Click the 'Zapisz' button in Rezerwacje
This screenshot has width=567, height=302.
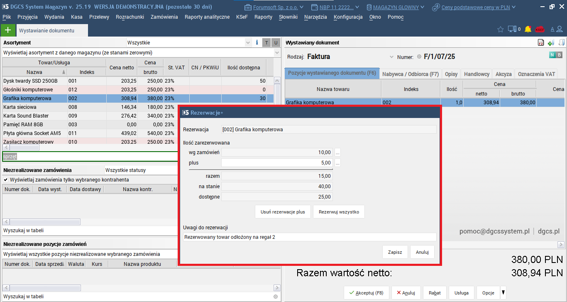point(395,252)
